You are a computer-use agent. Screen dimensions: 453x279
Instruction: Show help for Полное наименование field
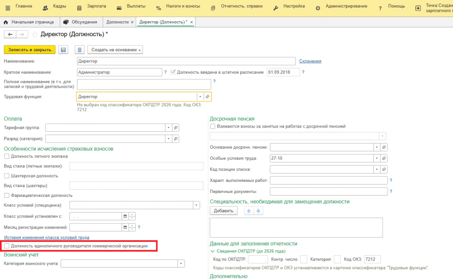(x=215, y=81)
